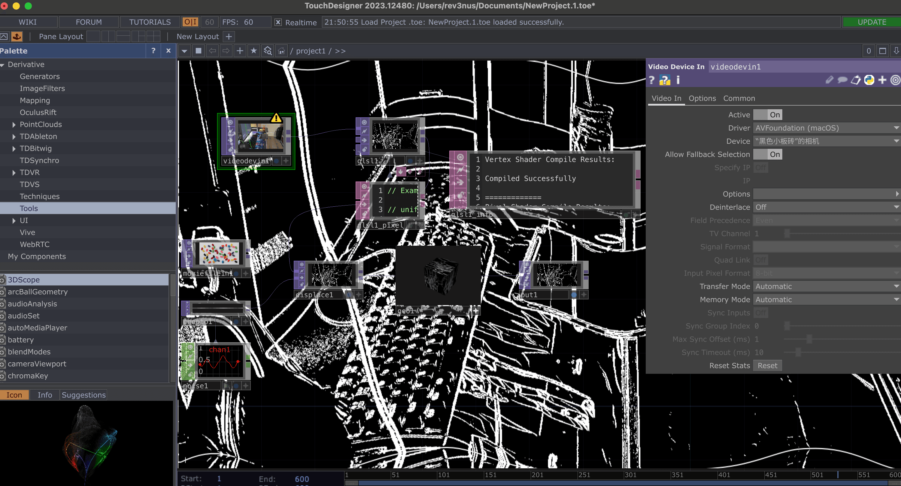This screenshot has height=486, width=901.
Task: Toggle Allow Fallback Selection switch
Action: point(768,154)
